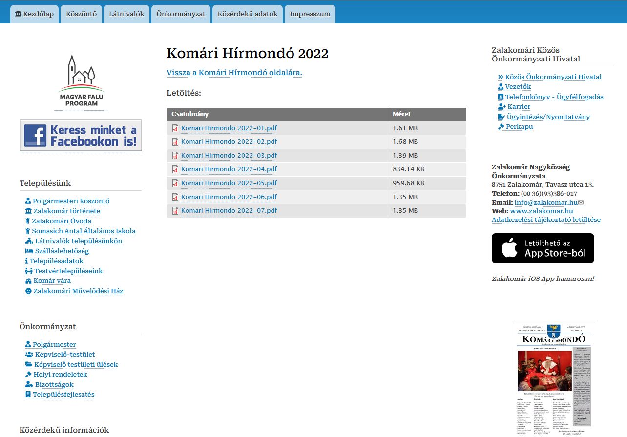Image resolution: width=627 pixels, height=437 pixels.
Task: Click contact-book icon next to Telefonkönyv
Action: click(501, 97)
